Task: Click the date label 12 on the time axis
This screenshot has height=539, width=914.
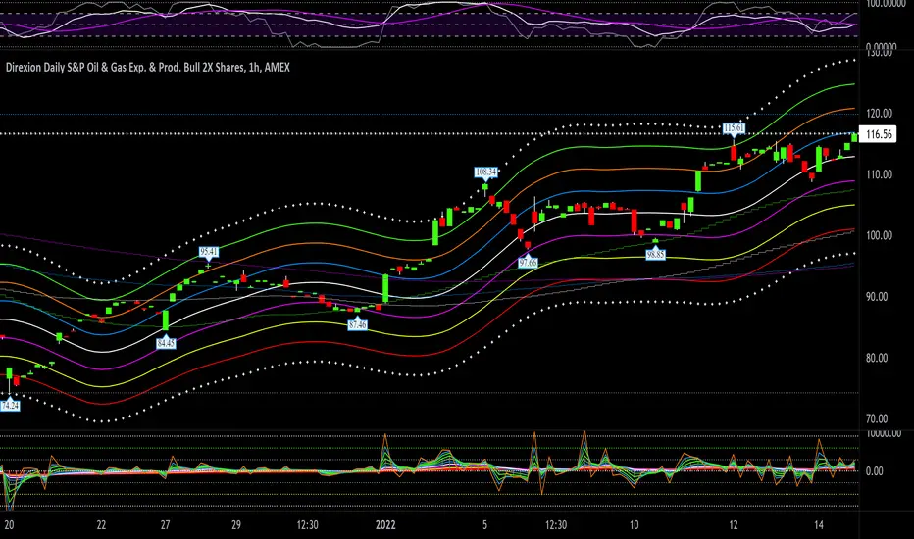Action: (x=734, y=525)
